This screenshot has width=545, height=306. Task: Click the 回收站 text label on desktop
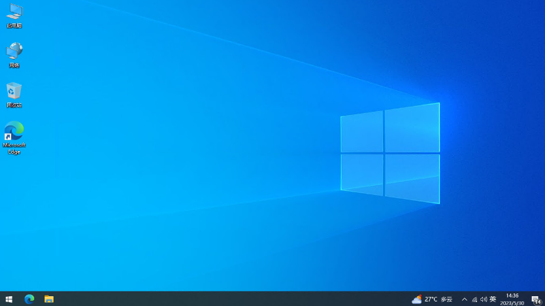(14, 105)
